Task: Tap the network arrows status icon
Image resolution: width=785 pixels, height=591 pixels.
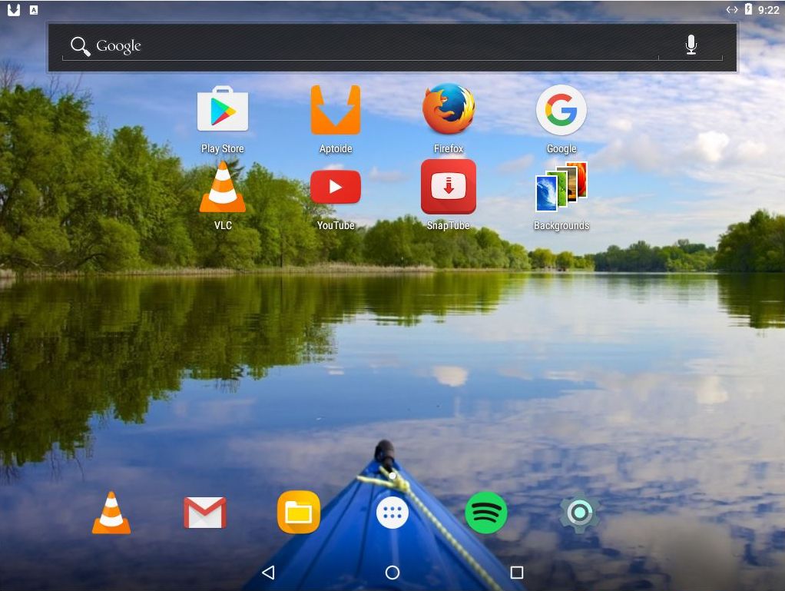Action: tap(731, 9)
